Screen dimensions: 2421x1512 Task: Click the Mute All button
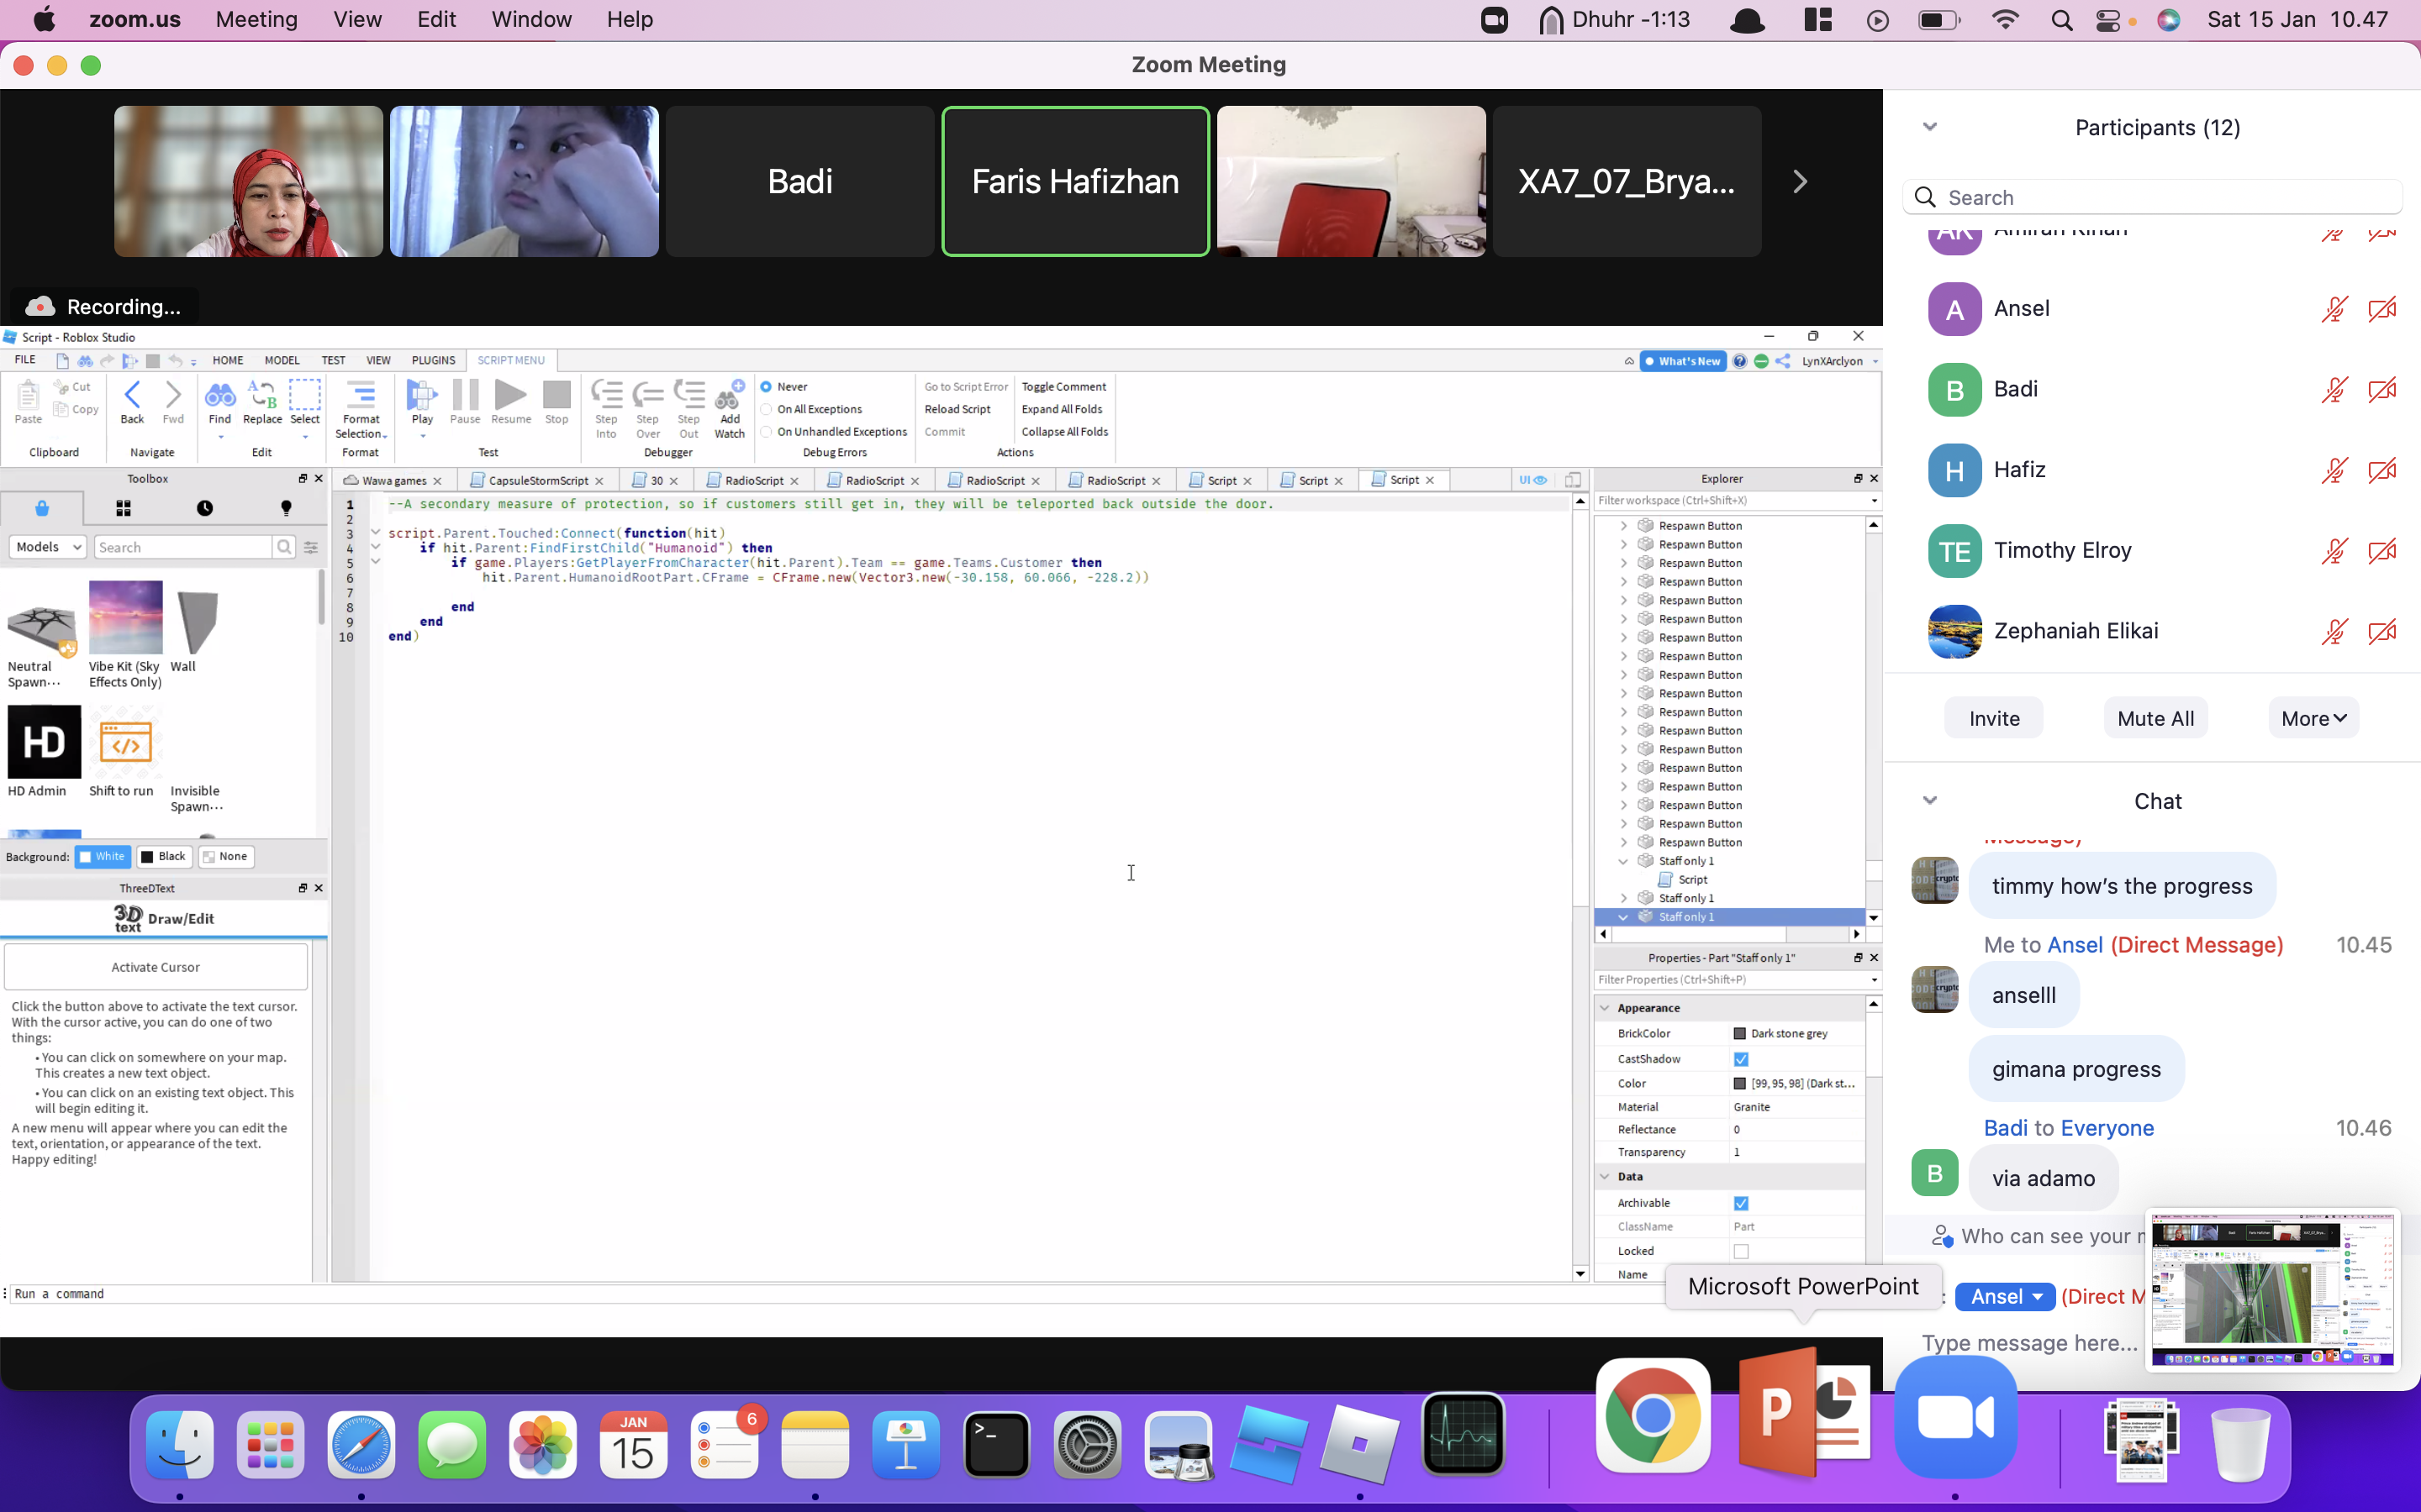coord(2155,718)
